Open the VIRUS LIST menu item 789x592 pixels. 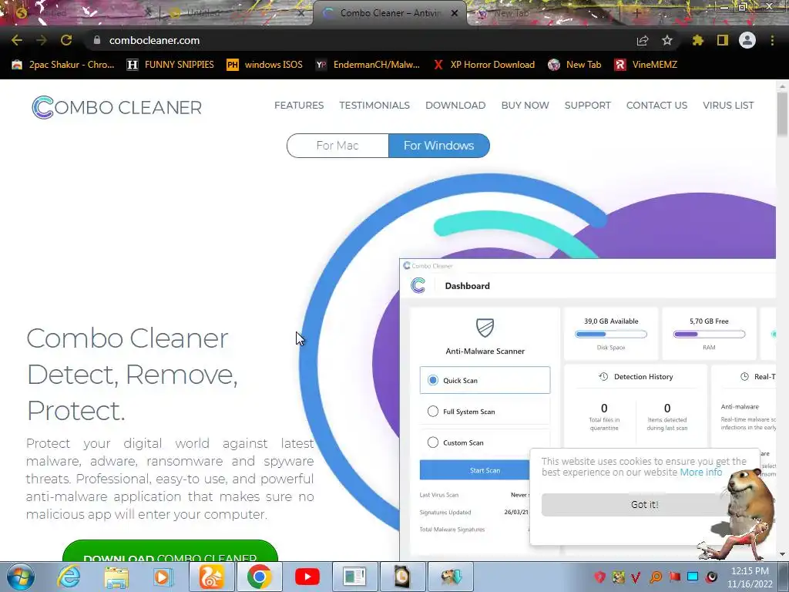(728, 105)
